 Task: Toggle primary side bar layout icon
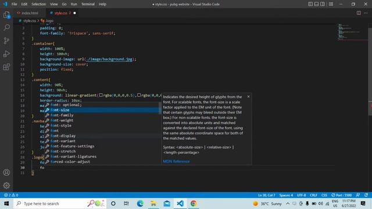[310, 4]
